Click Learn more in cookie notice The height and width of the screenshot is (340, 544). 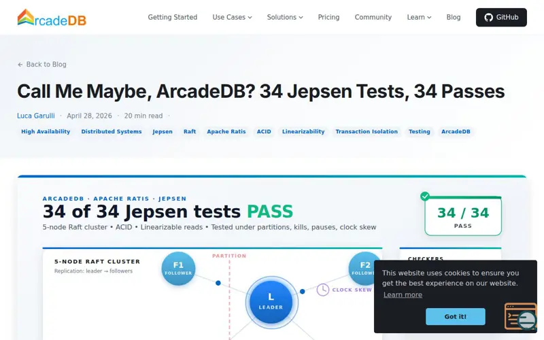coord(403,295)
